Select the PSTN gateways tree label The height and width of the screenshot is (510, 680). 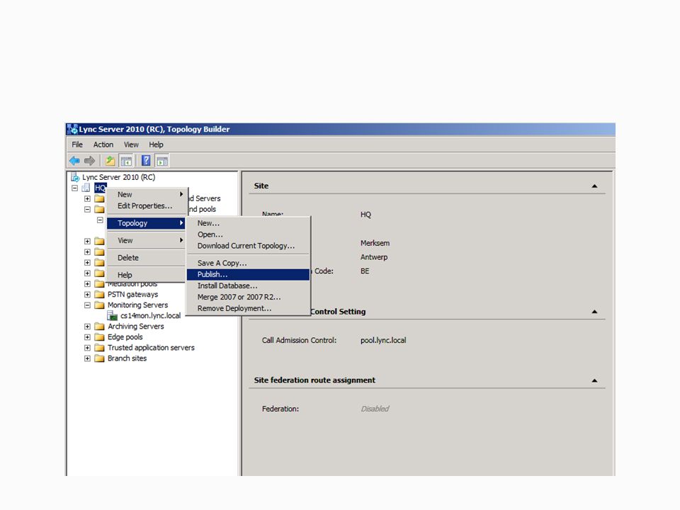(x=132, y=295)
